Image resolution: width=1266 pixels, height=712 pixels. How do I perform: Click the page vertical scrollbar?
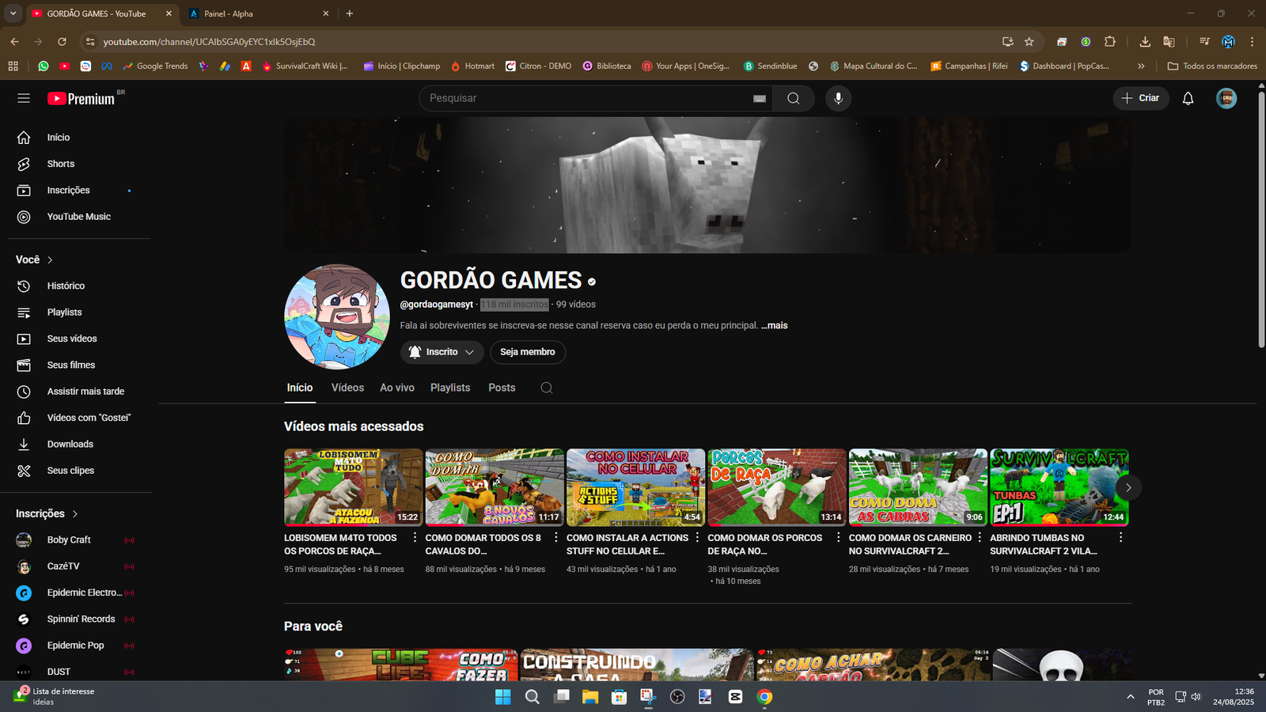coord(1261,222)
